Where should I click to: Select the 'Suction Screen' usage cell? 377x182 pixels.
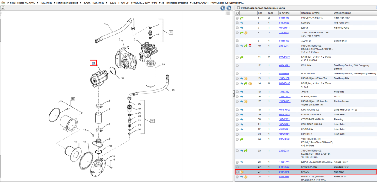click(x=342, y=102)
